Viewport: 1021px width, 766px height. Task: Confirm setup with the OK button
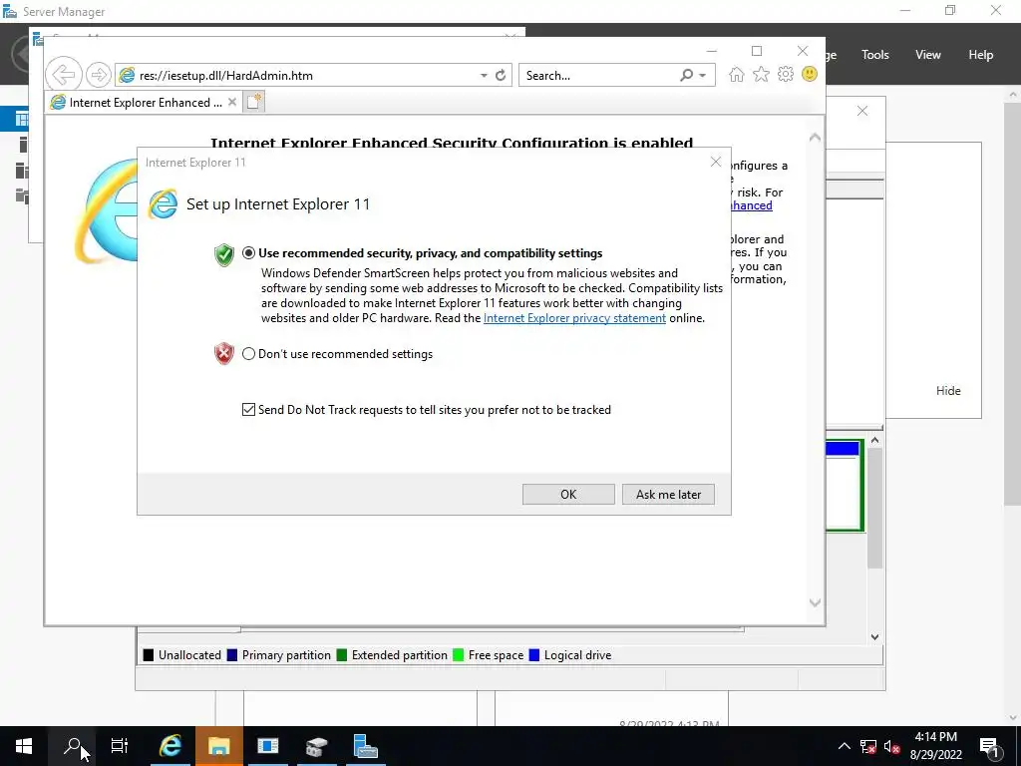[x=568, y=495]
